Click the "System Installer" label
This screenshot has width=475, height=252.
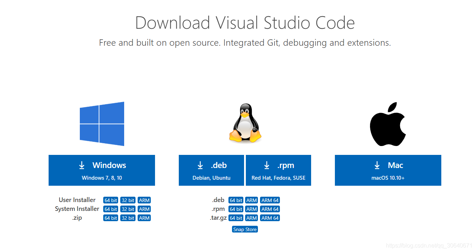coord(77,209)
